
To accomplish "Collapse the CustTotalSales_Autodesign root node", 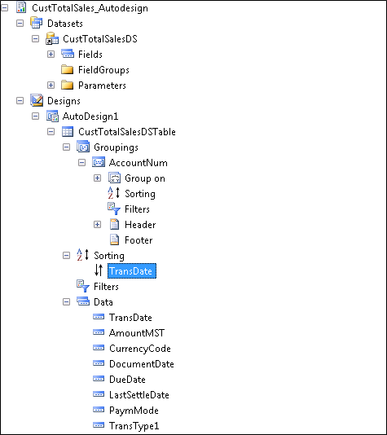I will (x=5, y=8).
